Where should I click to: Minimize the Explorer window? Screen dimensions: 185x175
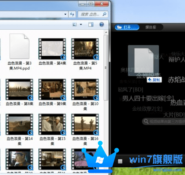tap(82, 4)
